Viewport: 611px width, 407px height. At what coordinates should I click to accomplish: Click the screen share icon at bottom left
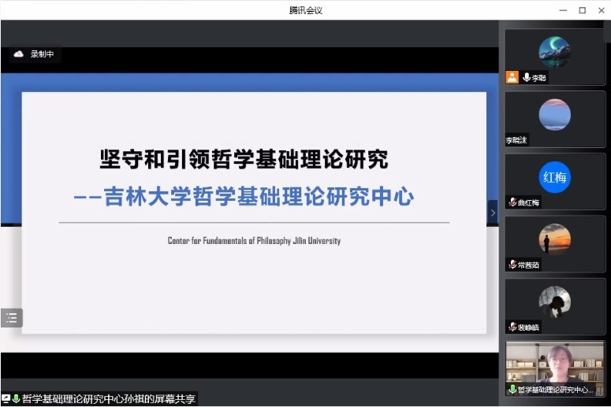(6, 399)
